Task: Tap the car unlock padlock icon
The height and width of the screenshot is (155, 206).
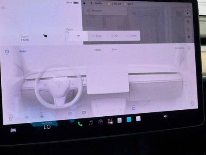Action: 45,35
